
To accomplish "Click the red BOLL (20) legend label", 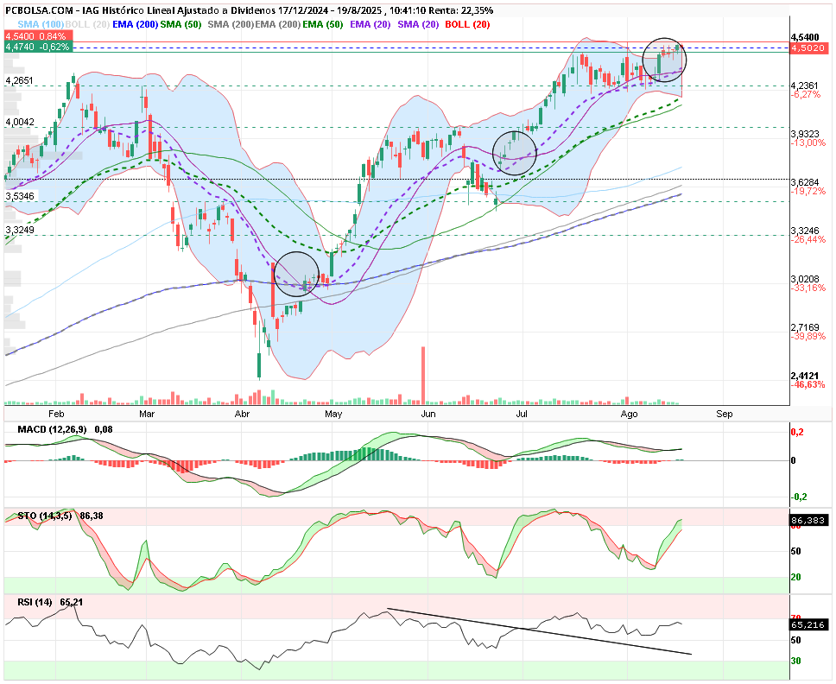I will [x=467, y=24].
